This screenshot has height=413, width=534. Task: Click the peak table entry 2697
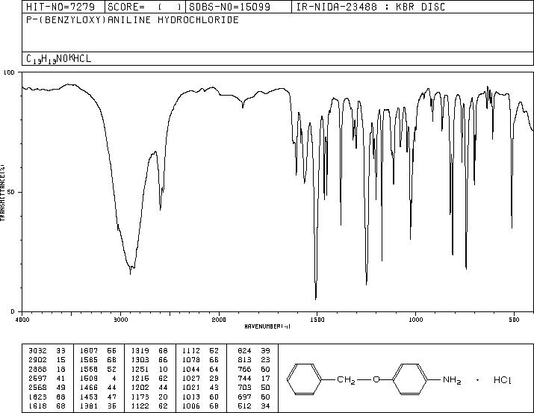(37, 378)
